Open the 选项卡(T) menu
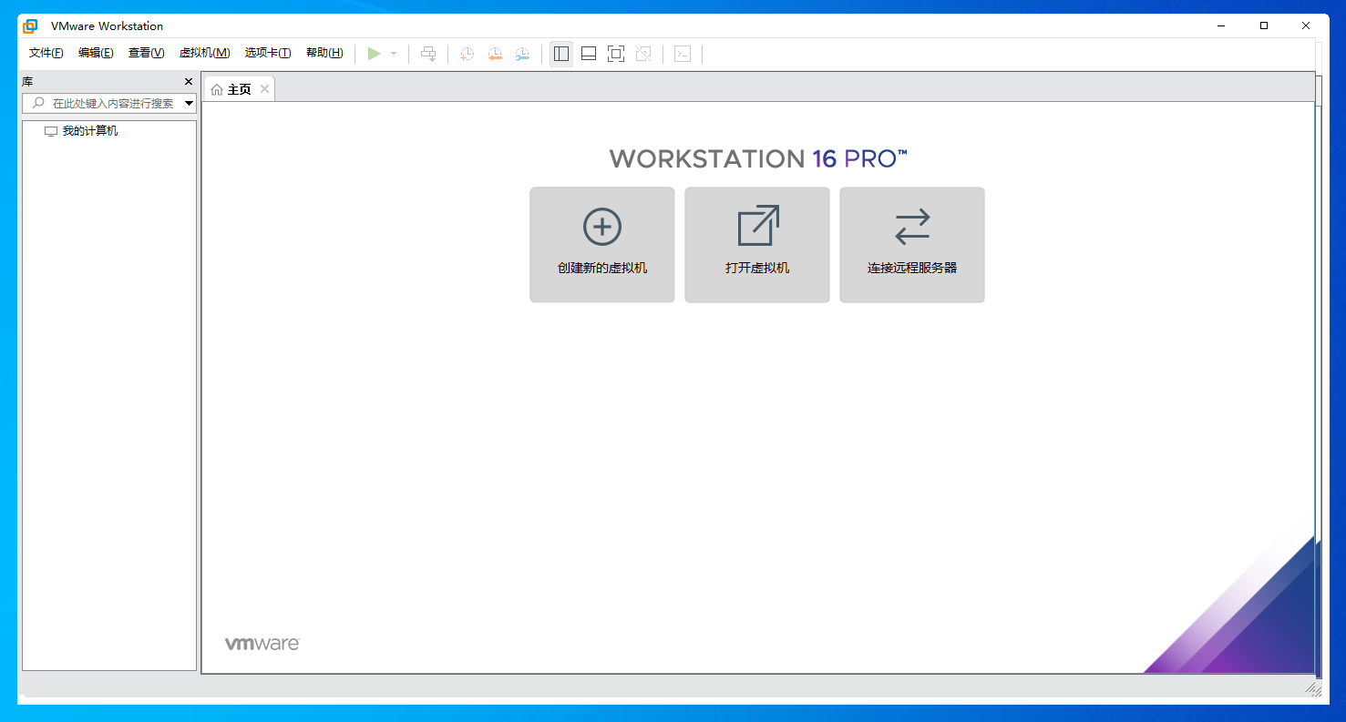The image size is (1346, 722). point(268,53)
